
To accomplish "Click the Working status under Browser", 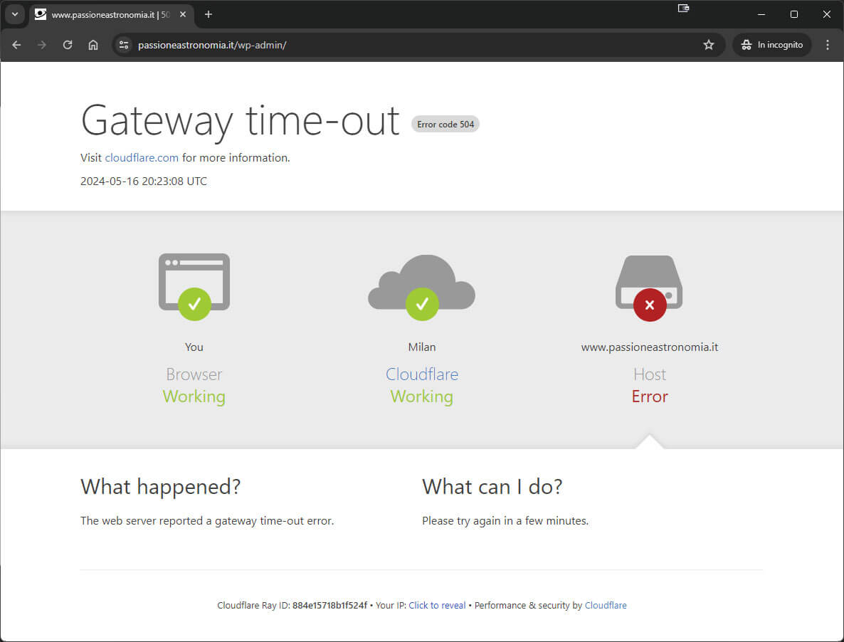I will click(194, 396).
